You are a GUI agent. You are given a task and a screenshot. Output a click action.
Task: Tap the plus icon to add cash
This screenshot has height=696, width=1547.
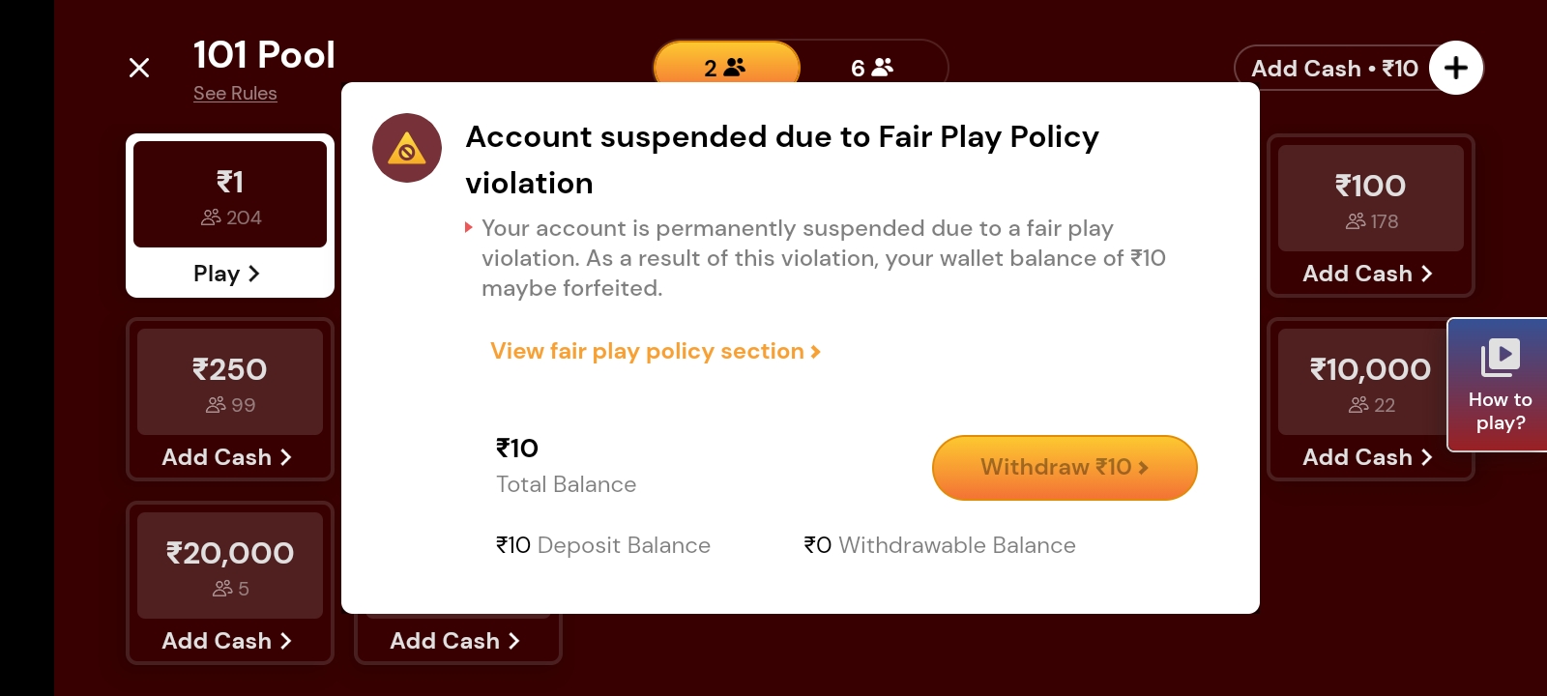(x=1455, y=68)
